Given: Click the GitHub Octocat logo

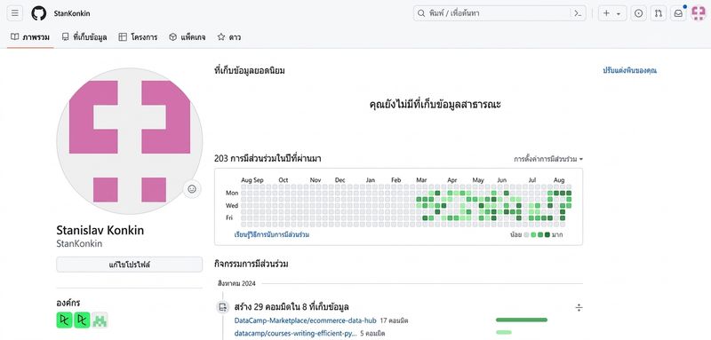Looking at the screenshot, I should [38, 13].
